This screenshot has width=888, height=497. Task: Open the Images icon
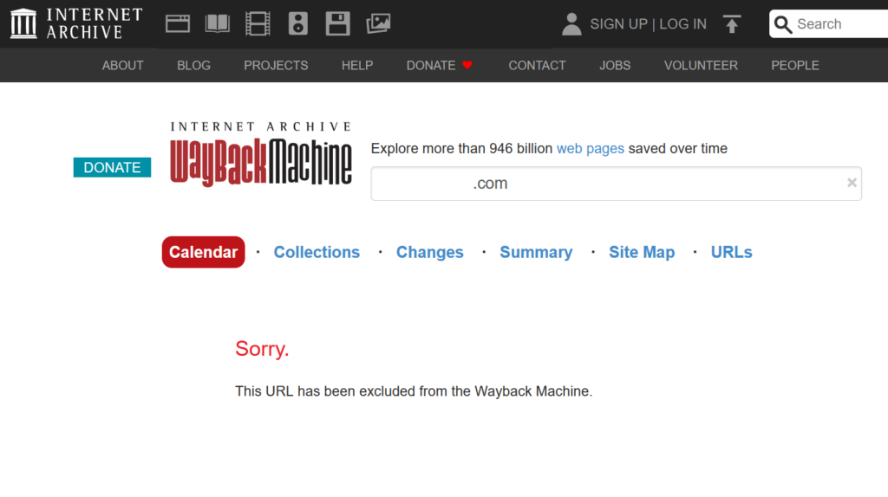point(378,23)
